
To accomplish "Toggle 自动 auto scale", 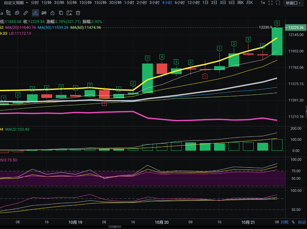I will (302, 222).
